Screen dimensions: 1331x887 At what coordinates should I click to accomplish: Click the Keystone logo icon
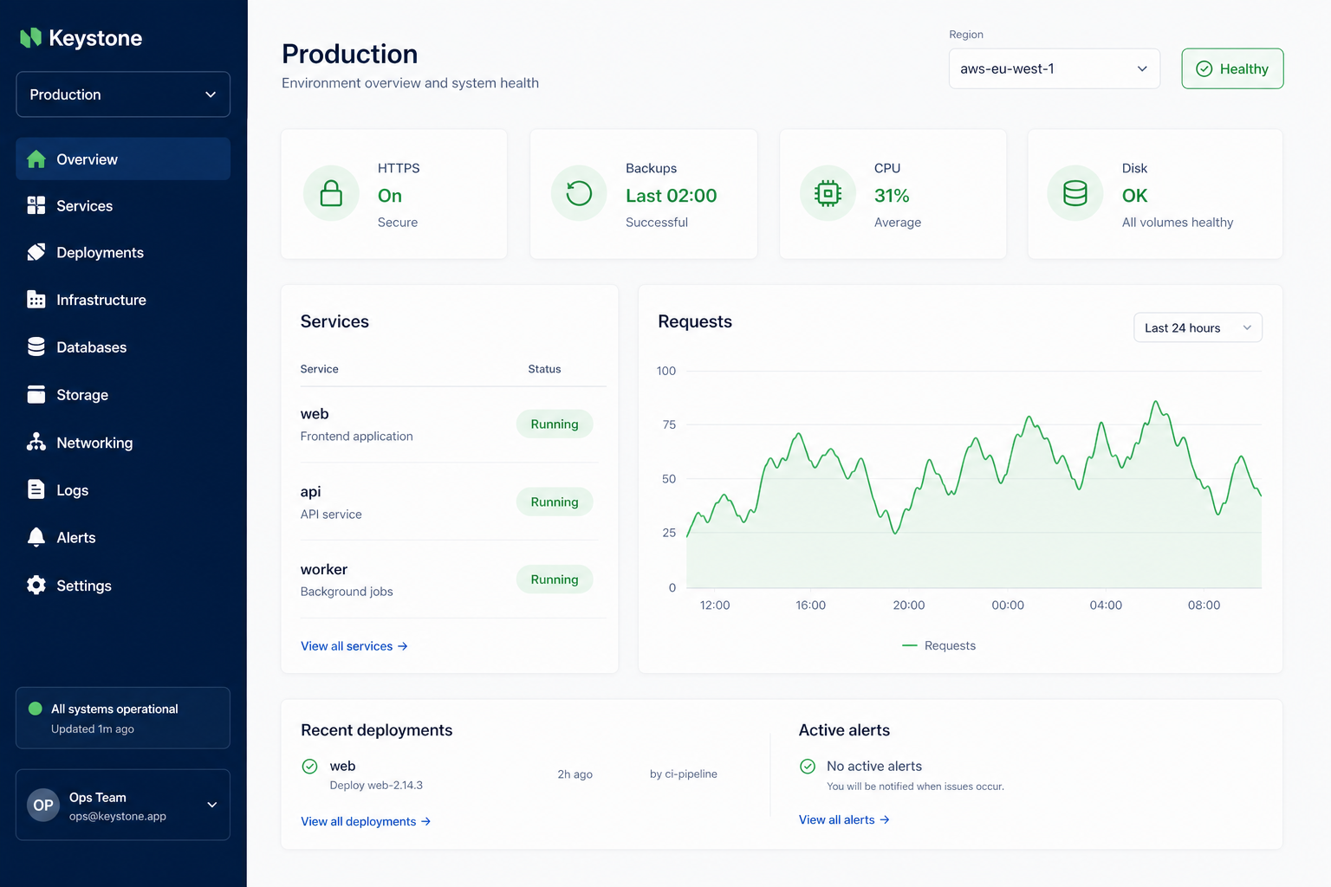[31, 37]
